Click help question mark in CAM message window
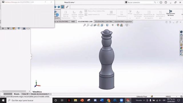Screen dimensions: 183x103 45,2
